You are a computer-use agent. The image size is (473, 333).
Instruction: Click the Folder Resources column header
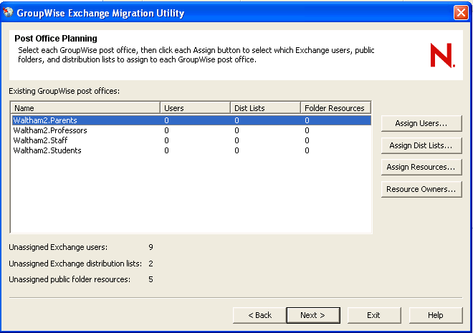point(335,108)
